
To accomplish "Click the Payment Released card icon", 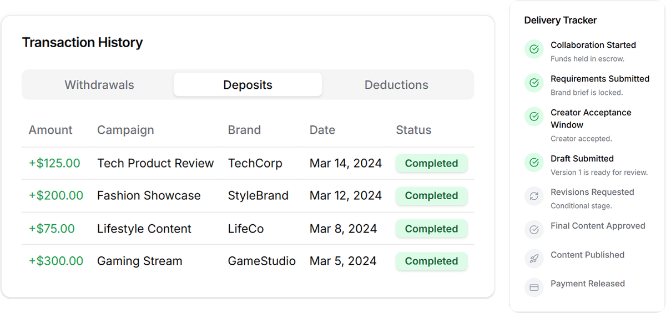I will point(534,287).
